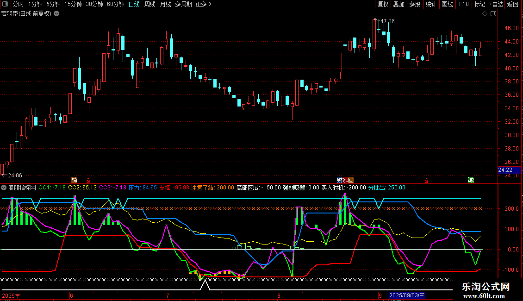Click month 8 on the time axis
Image resolution: width=523 pixels, height=301 pixels.
tap(279, 295)
